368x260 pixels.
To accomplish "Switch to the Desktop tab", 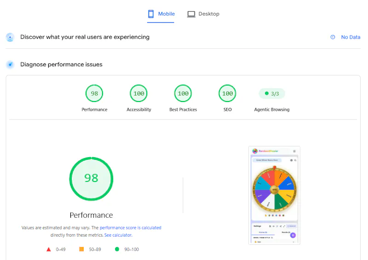I will [x=203, y=14].
